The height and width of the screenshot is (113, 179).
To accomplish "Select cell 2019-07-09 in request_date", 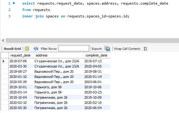I will click(21, 61).
